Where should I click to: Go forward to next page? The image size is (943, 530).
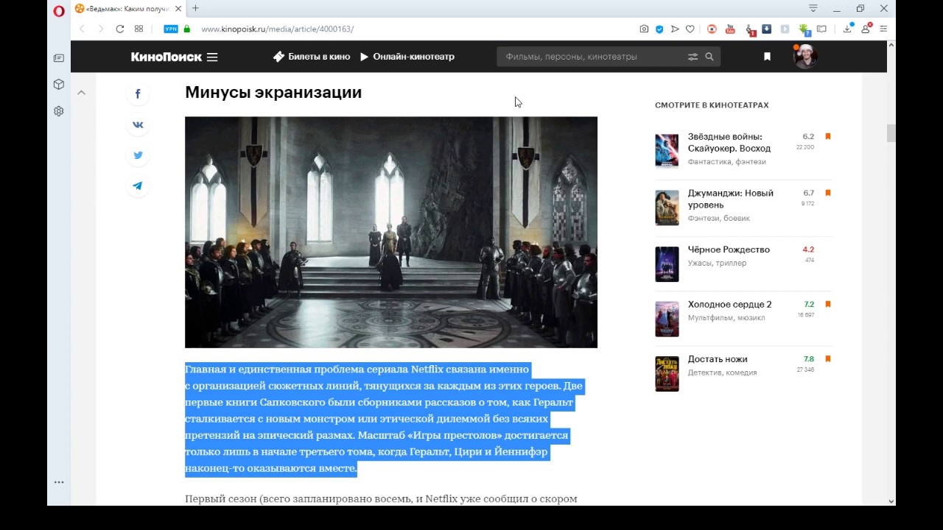[x=101, y=29]
